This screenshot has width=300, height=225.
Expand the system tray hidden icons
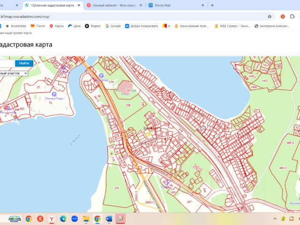[275, 218]
